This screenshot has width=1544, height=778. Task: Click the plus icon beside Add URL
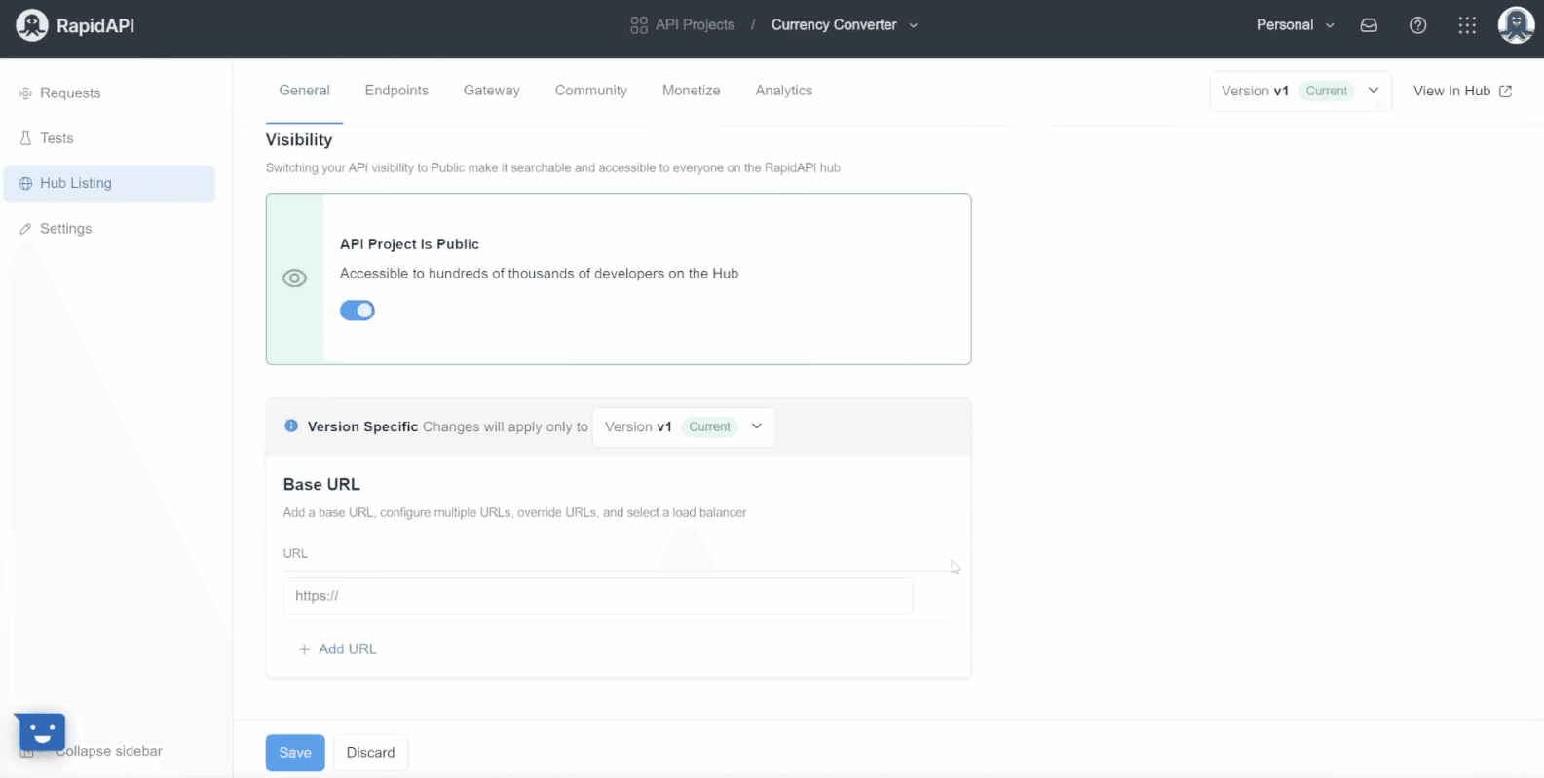tap(304, 649)
